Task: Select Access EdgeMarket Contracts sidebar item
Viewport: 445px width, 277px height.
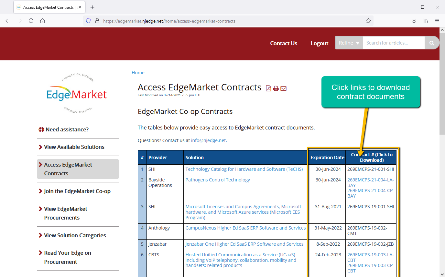Action: pos(78,169)
